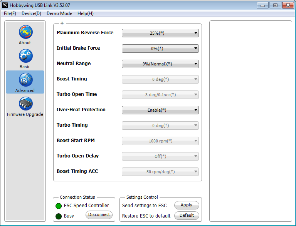Click the Restore ESC to default text
Screen dimensions: 296x226
(x=146, y=216)
